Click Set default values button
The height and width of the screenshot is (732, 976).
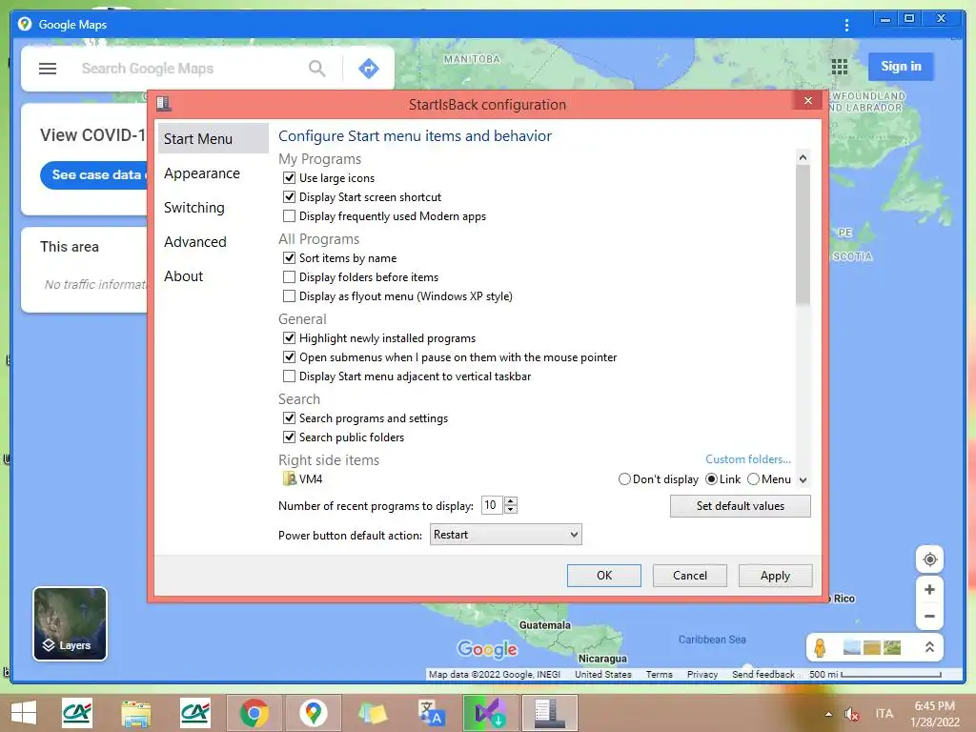click(x=740, y=506)
